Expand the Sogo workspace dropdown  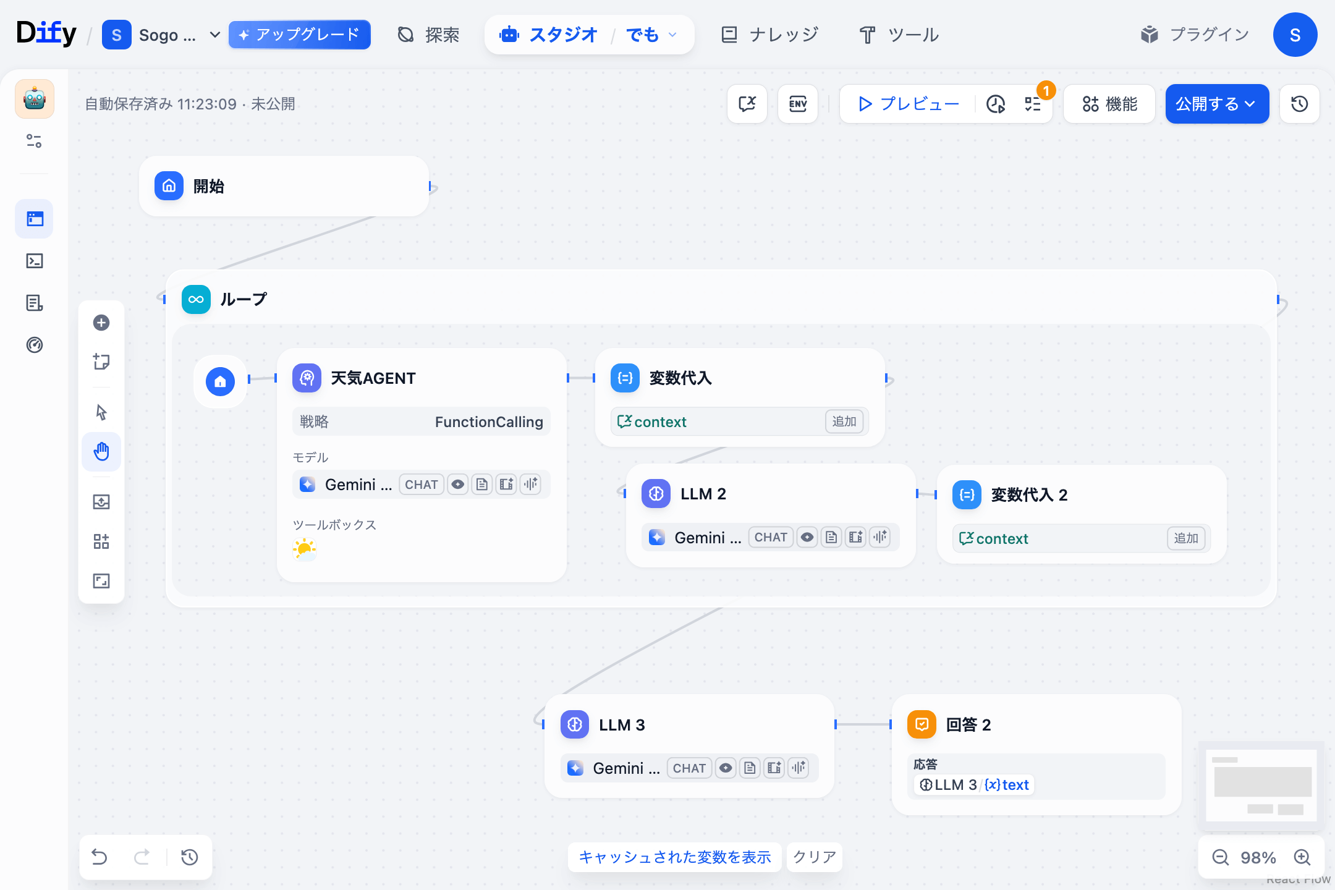214,35
